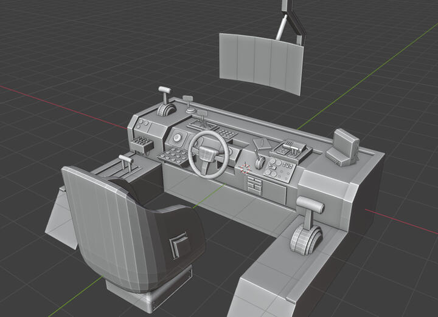Click the switch box on far-left dashboard
Viewport: 438px width, 317px height.
(x=141, y=145)
